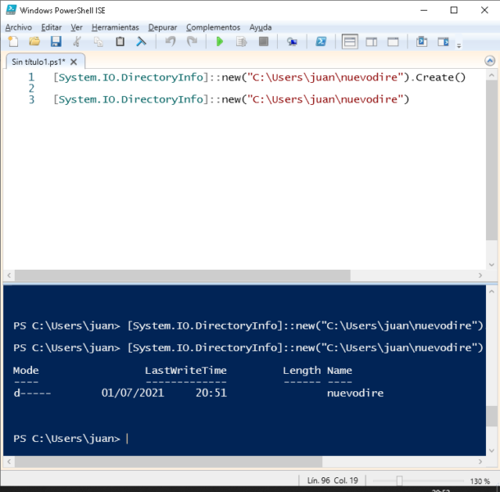500x492 pixels.
Task: Click the 130 % zoom level text
Action: click(x=480, y=481)
